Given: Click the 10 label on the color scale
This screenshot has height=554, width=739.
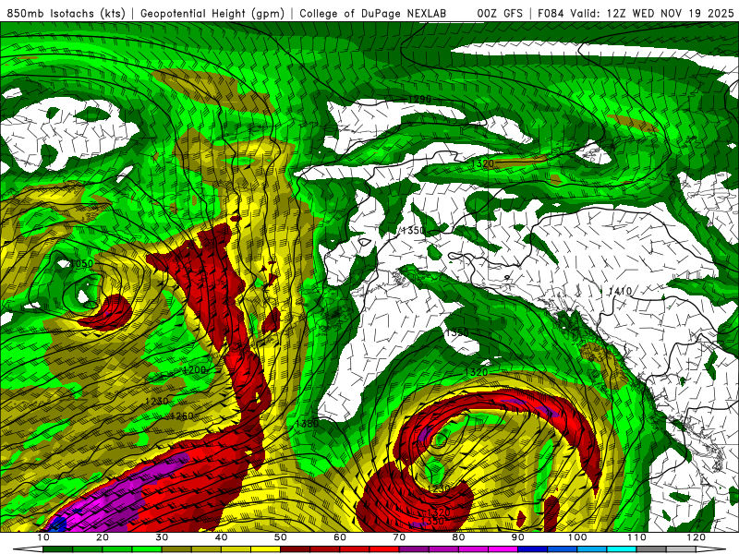Looking at the screenshot, I should point(42,537).
